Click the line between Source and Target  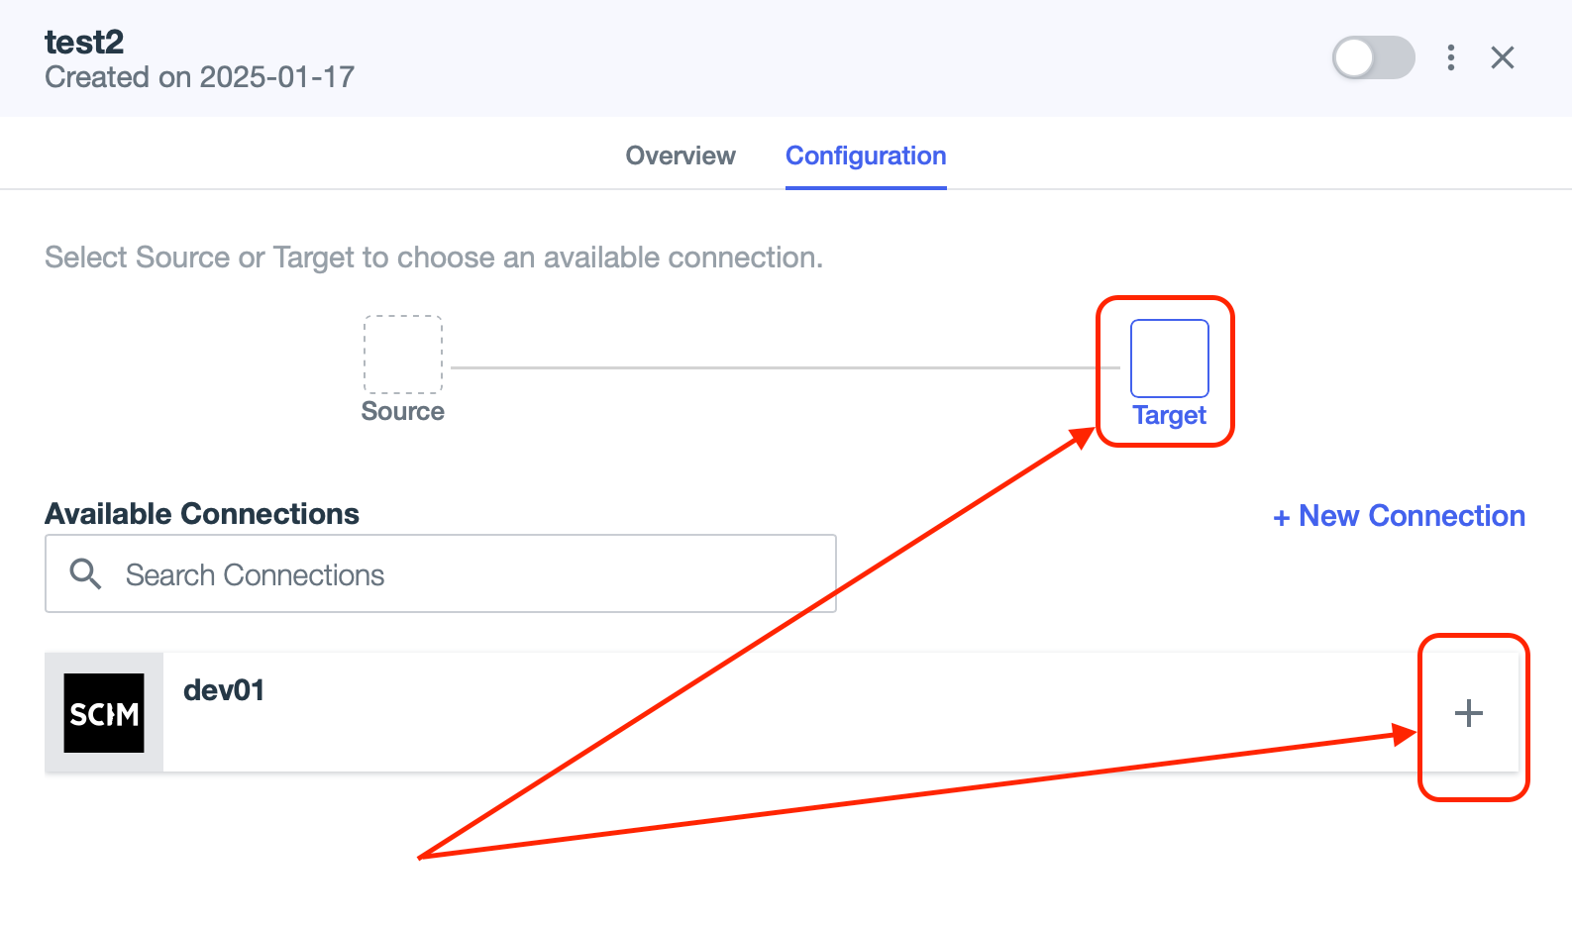[786, 367]
